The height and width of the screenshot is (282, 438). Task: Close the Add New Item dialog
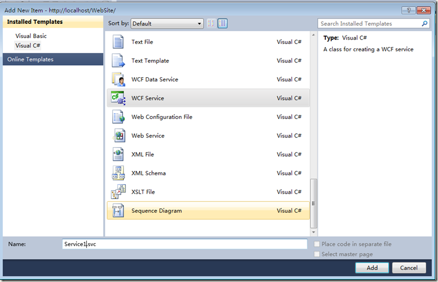coord(424,11)
